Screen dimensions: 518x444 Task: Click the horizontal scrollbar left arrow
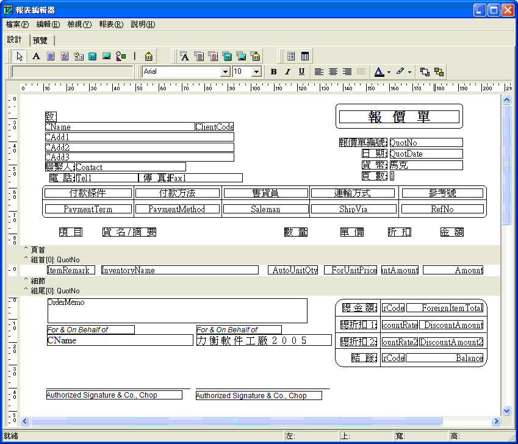[25, 421]
